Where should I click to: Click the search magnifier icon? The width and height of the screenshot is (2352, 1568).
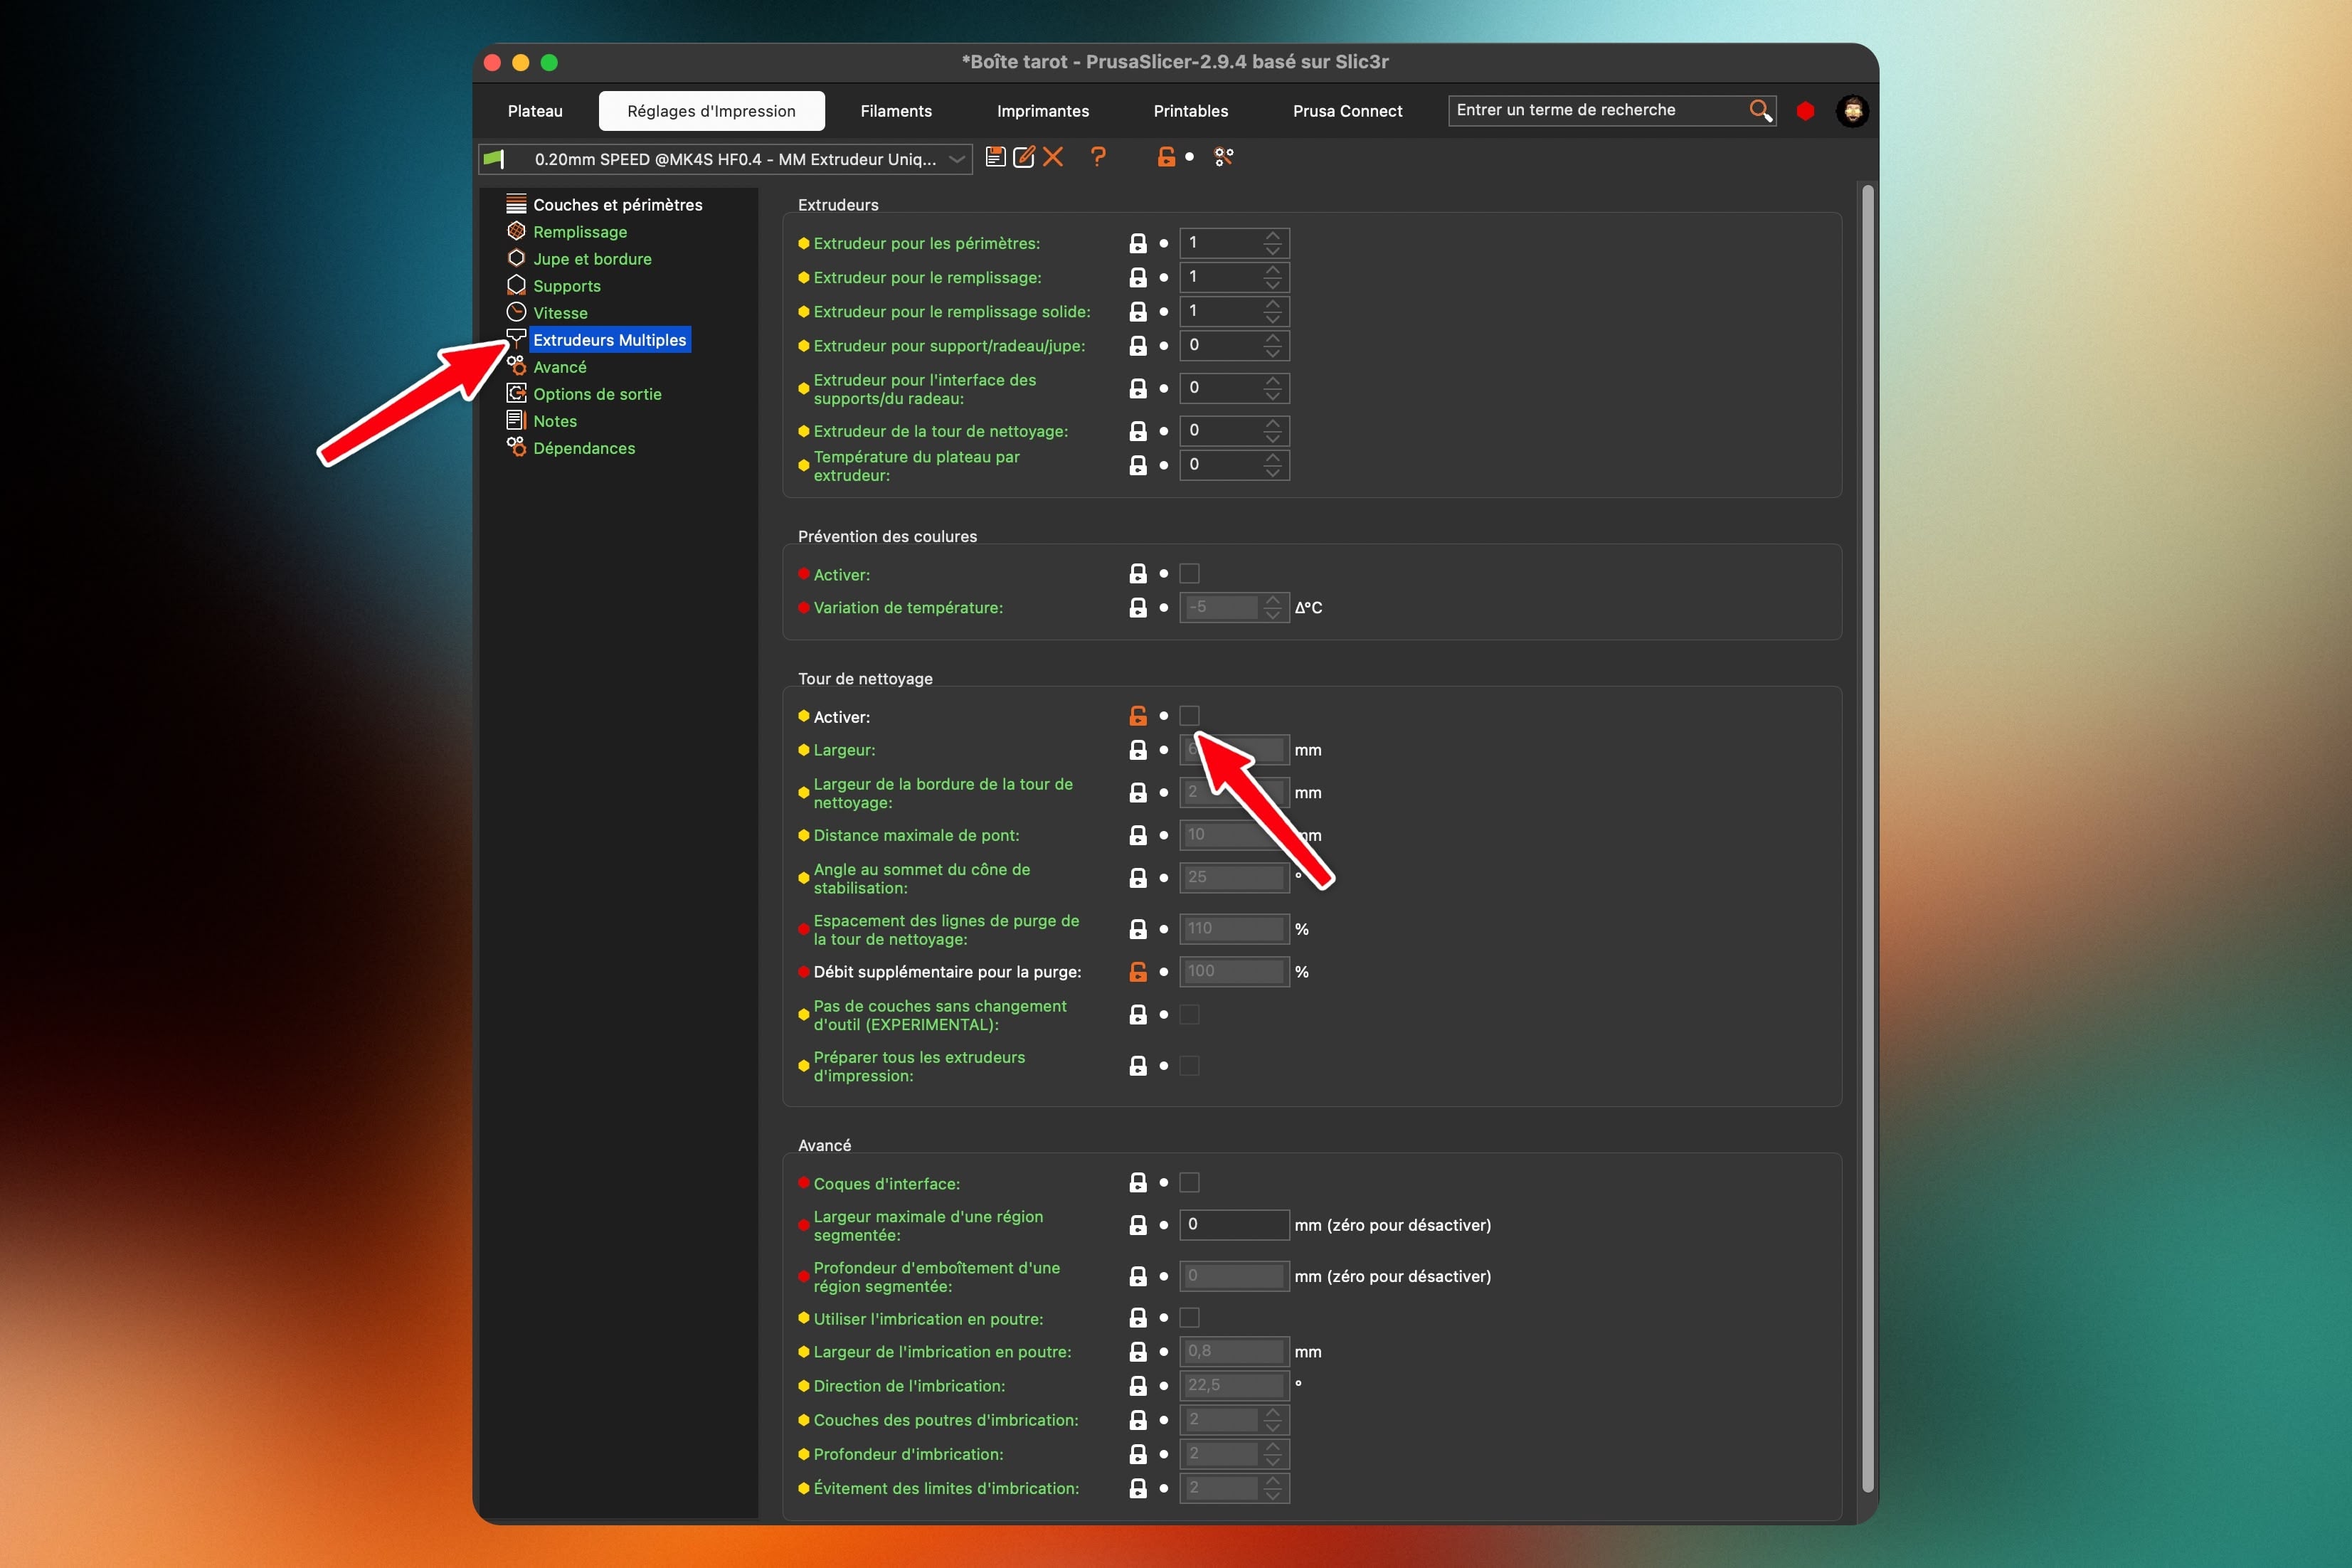tap(1760, 110)
